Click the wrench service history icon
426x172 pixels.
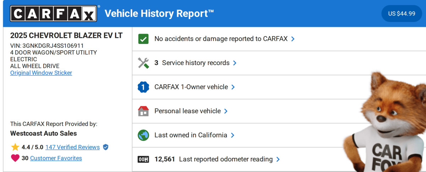point(143,63)
